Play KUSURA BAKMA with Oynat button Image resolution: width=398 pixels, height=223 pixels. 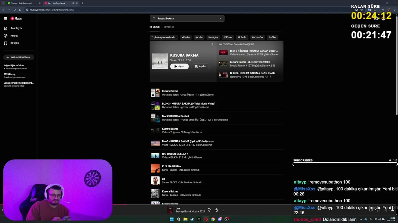[179, 66]
